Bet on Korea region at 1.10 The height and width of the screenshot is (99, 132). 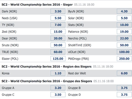coord(58,73)
